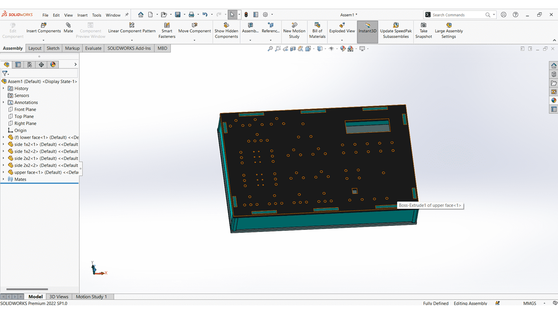The height and width of the screenshot is (314, 558).
Task: Open the Tools menu
Action: 97,15
